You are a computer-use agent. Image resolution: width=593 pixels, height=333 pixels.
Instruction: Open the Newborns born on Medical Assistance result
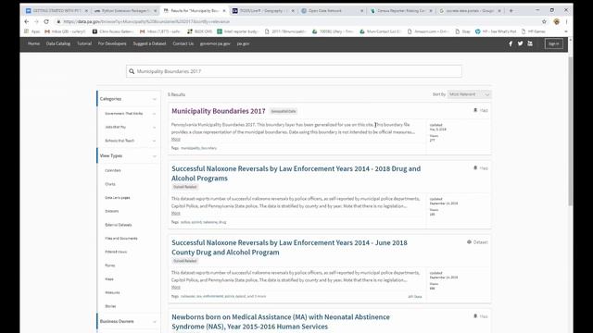281,322
